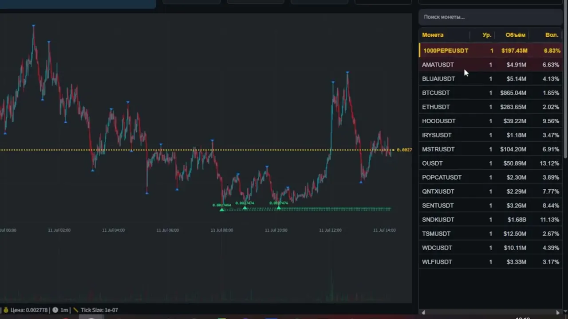
Task: Click the $865.04M volume cell
Action: point(513,93)
